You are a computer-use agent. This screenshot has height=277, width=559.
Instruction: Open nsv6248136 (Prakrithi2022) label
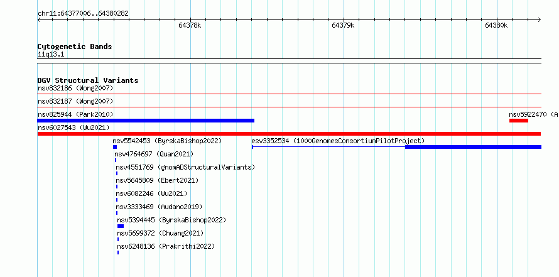(x=166, y=246)
